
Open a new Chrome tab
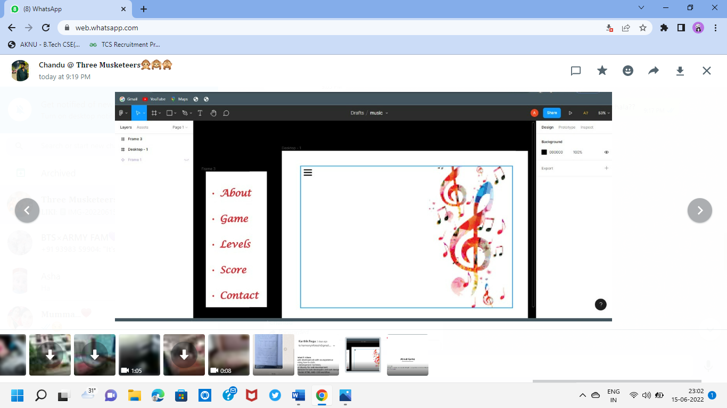click(x=144, y=9)
